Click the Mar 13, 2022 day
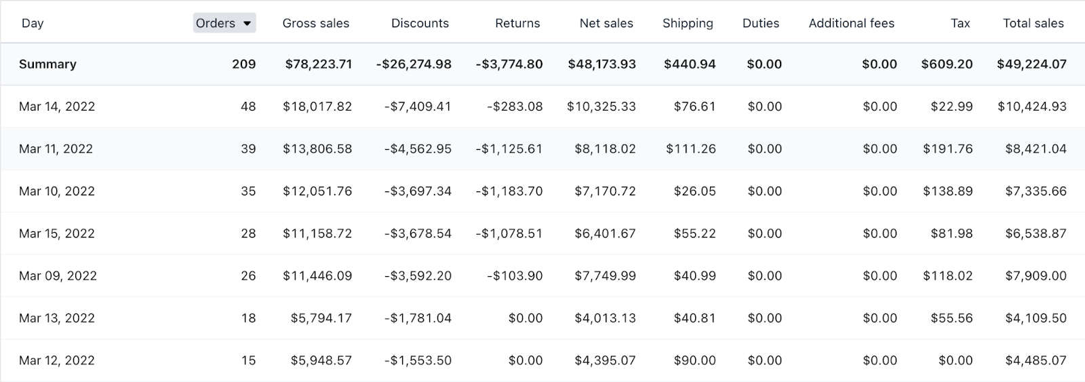Image resolution: width=1085 pixels, height=382 pixels. pyautogui.click(x=57, y=318)
